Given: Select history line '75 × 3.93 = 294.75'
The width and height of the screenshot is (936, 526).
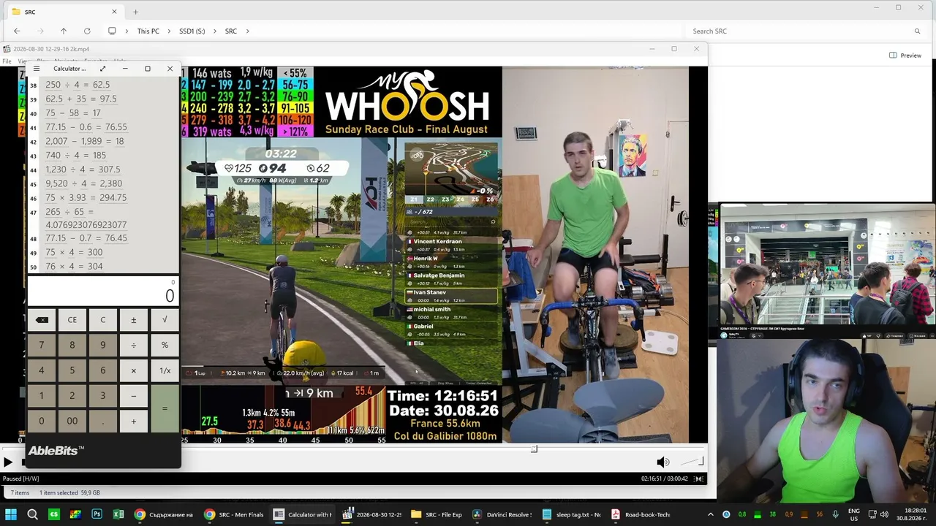Looking at the screenshot, I should coord(86,198).
